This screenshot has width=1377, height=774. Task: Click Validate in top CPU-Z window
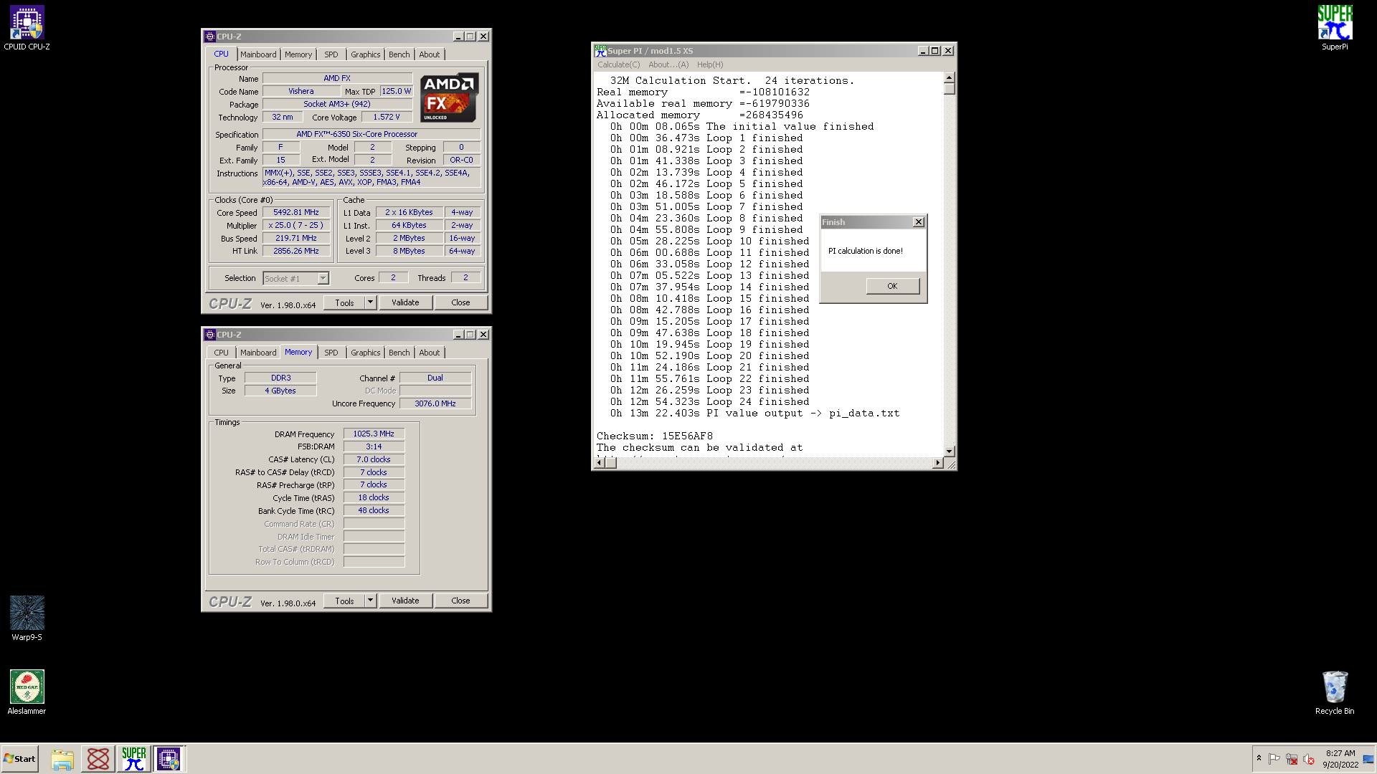[x=405, y=303]
